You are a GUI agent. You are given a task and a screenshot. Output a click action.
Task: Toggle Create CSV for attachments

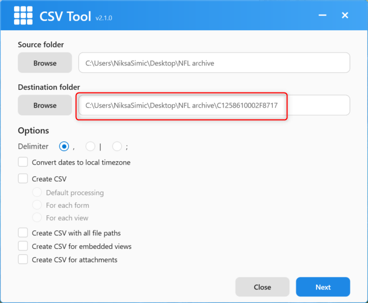23,260
